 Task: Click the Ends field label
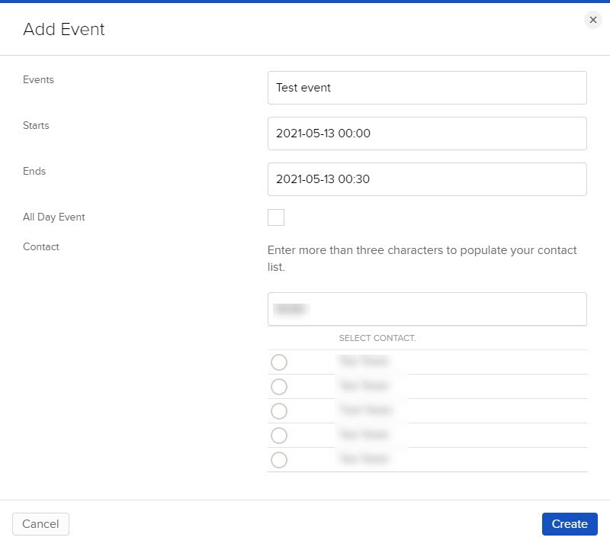coord(34,171)
